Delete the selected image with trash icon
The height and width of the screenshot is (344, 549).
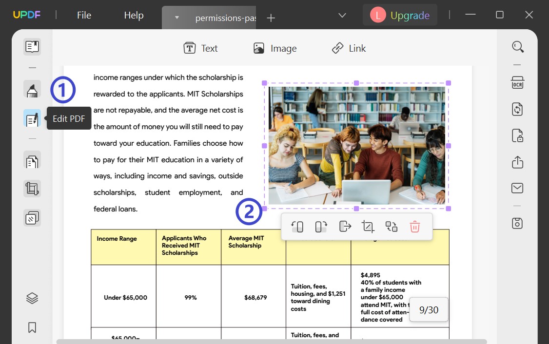point(414,226)
